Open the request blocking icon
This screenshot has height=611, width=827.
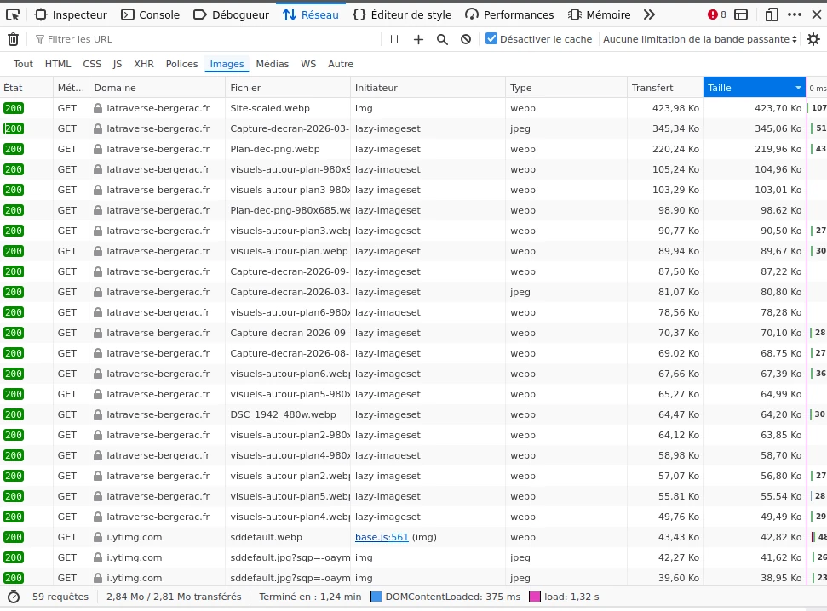point(466,39)
